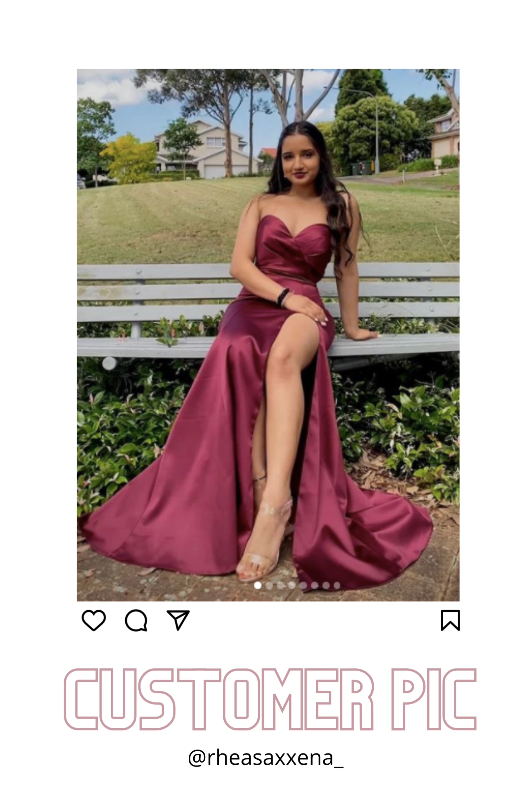
Task: Select the first active carousel dot
Action: (258, 586)
